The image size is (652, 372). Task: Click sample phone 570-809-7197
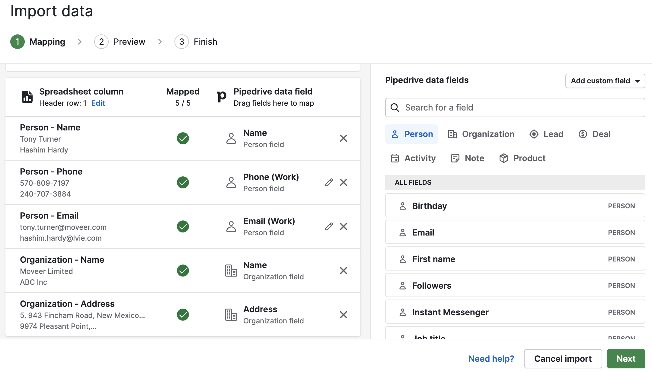click(x=45, y=183)
